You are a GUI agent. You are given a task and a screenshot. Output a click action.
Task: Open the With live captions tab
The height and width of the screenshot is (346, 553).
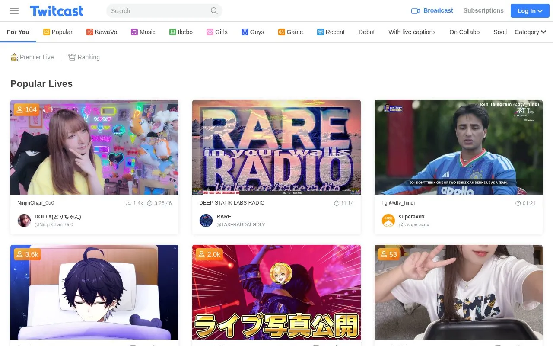(412, 32)
